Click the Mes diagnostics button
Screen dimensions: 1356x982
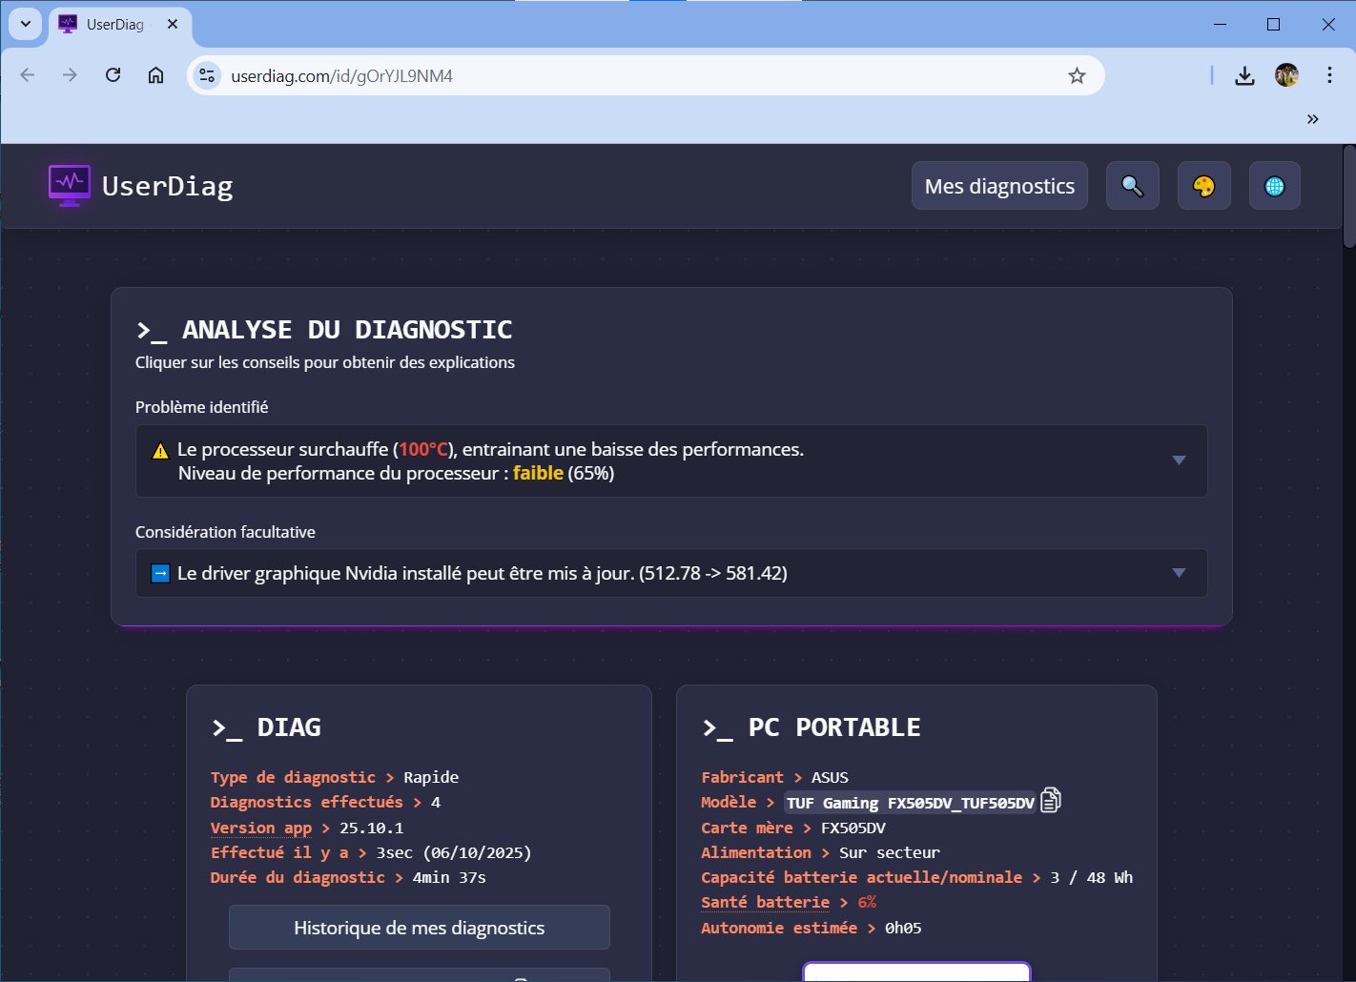[x=998, y=186]
